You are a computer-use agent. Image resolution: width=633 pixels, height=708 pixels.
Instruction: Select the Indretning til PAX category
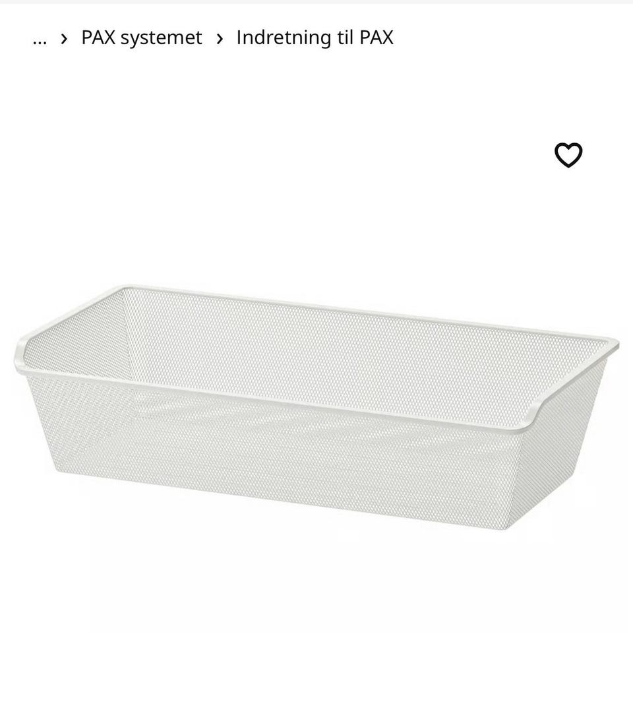pos(315,37)
